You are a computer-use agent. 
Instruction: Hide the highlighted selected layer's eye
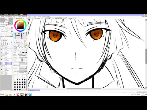click(x=2, y=63)
